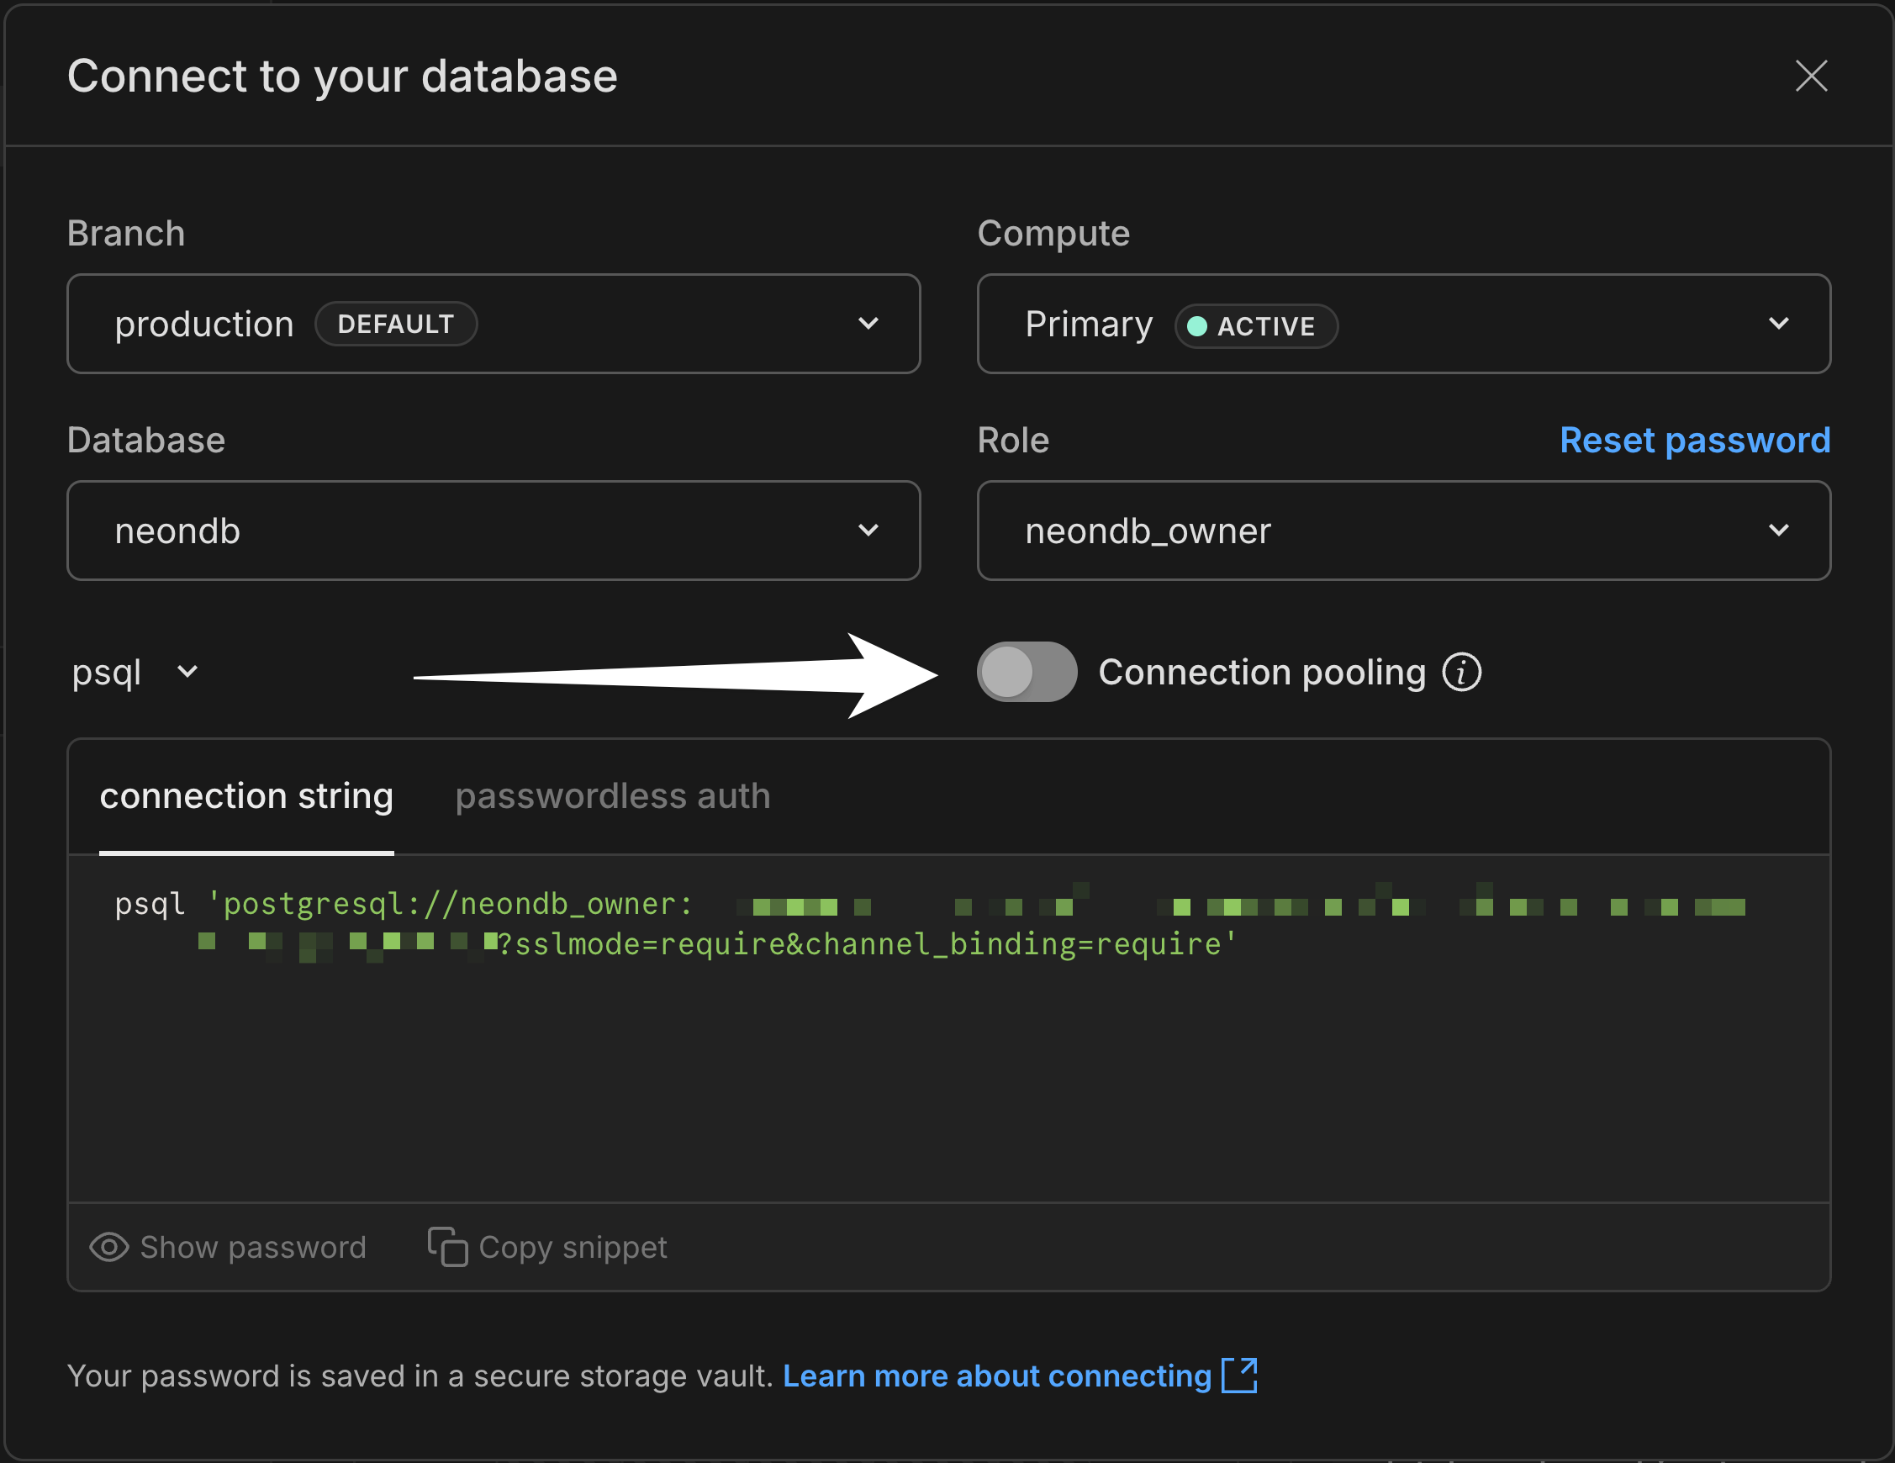Viewport: 1895px width, 1463px height.
Task: Click the Connection pooling info icon
Action: [x=1461, y=672]
